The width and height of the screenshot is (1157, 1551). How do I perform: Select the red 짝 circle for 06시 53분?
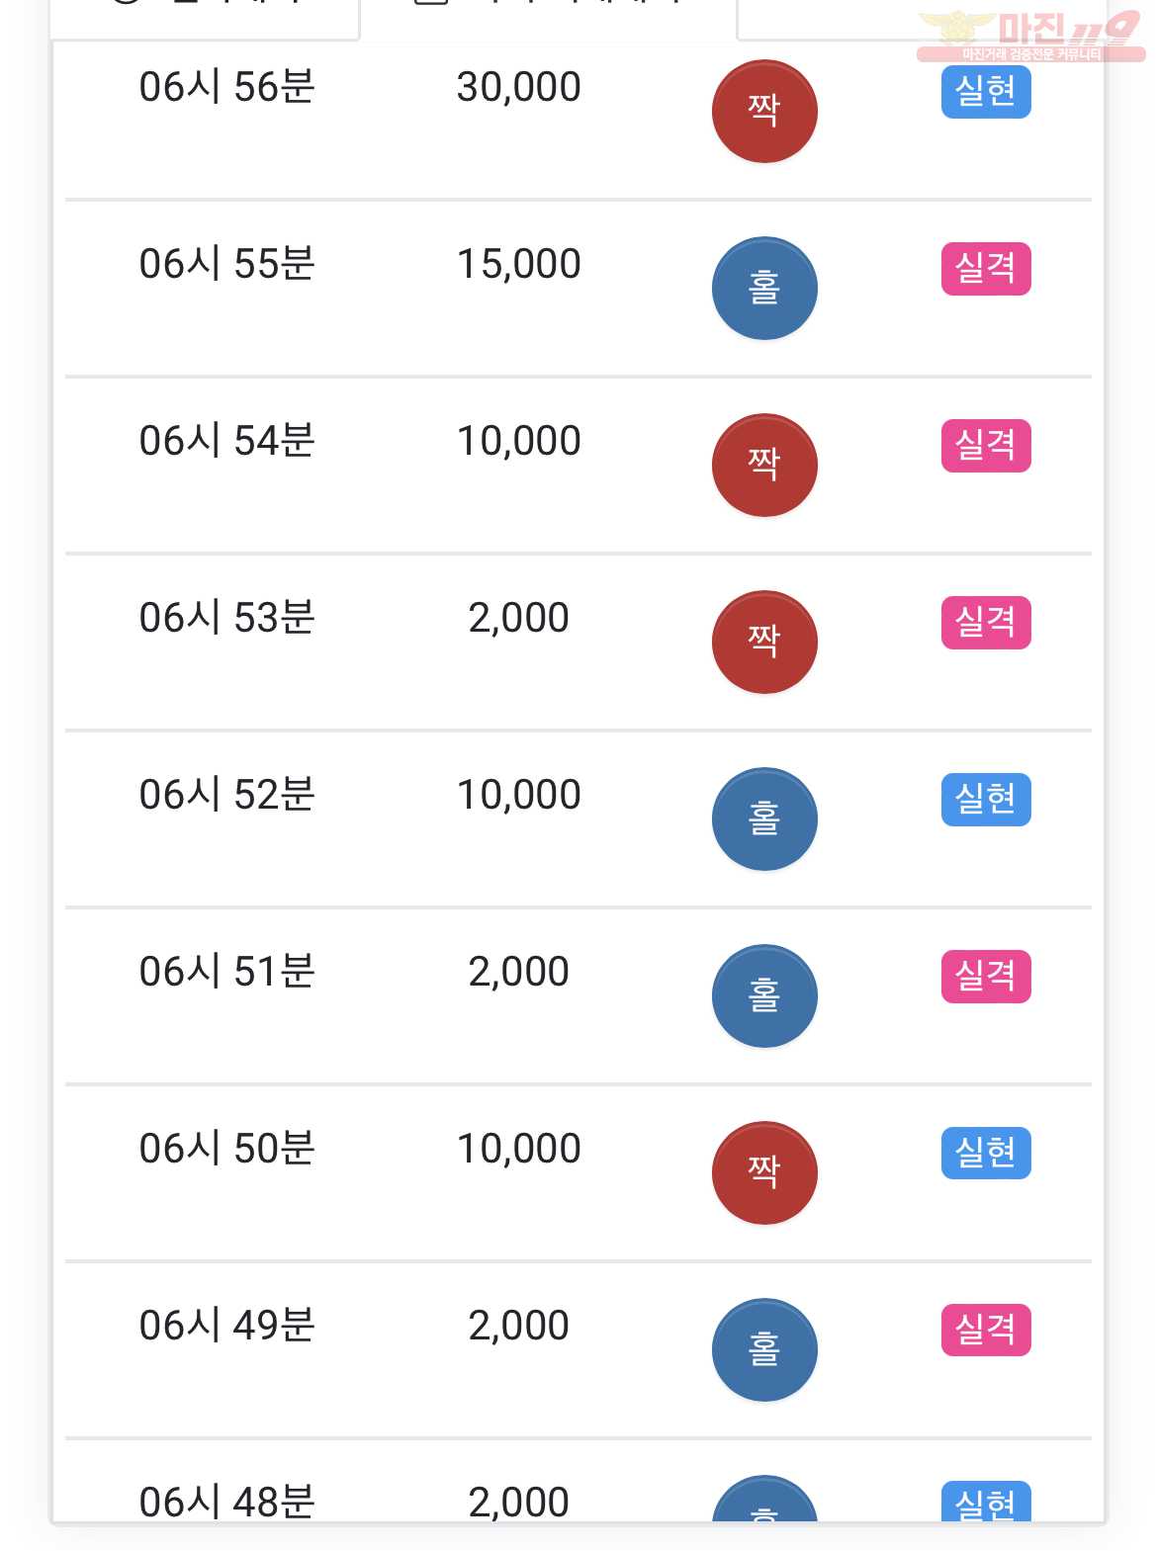(x=764, y=643)
